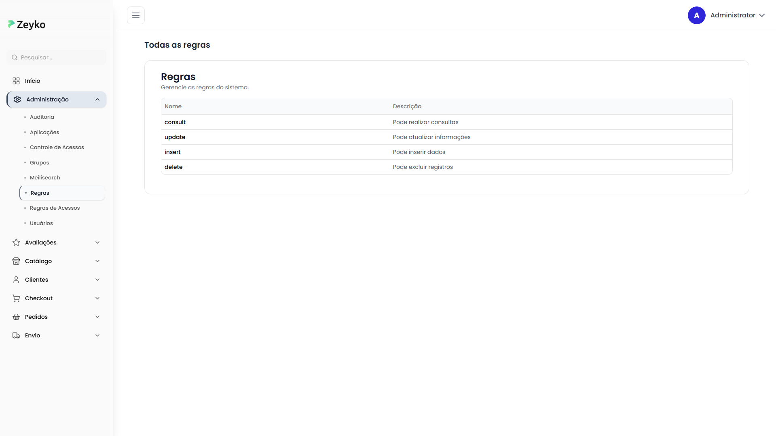Expand the Pedidos menu chevron
776x436 pixels.
(x=97, y=317)
